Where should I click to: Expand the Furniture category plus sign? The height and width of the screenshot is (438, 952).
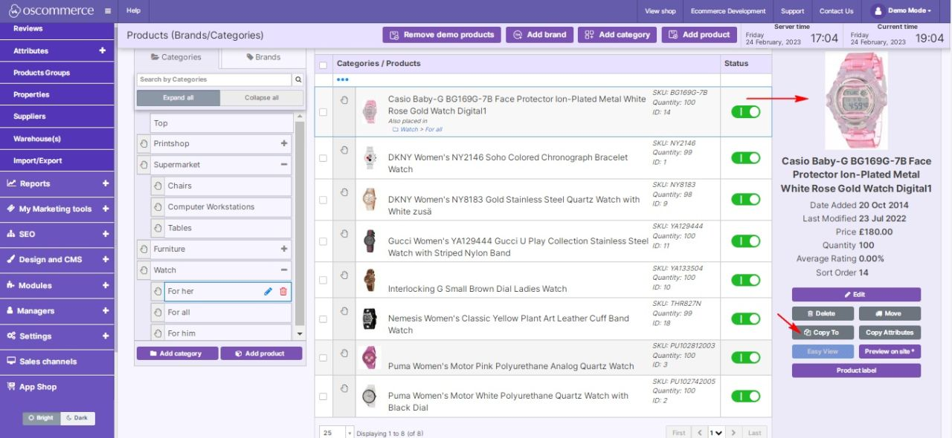pyautogui.click(x=284, y=249)
